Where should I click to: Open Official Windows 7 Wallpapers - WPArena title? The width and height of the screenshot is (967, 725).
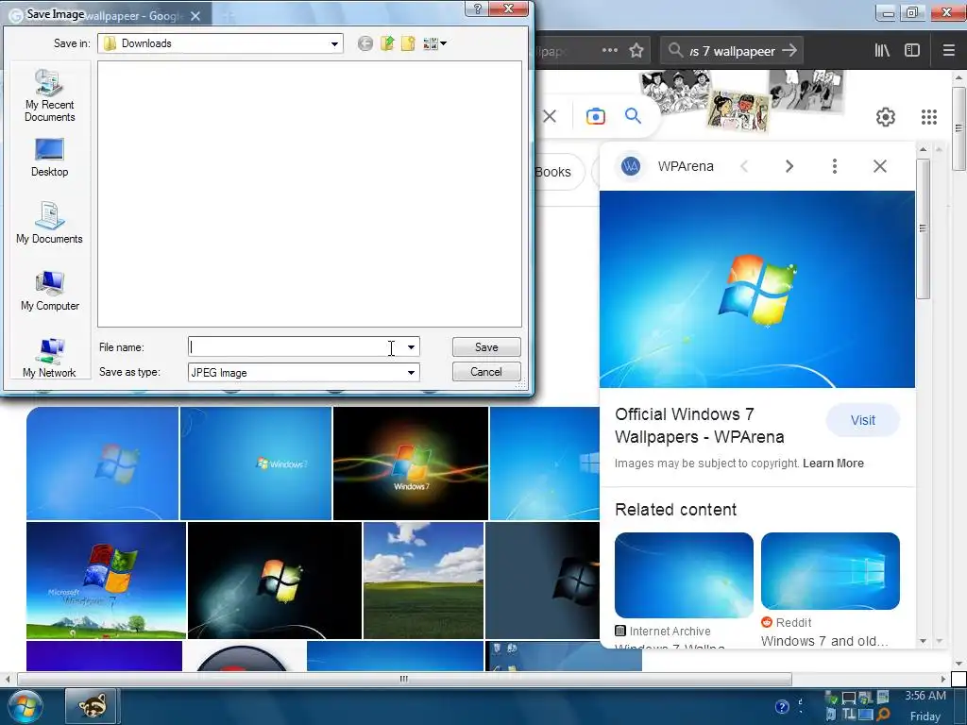pos(700,426)
